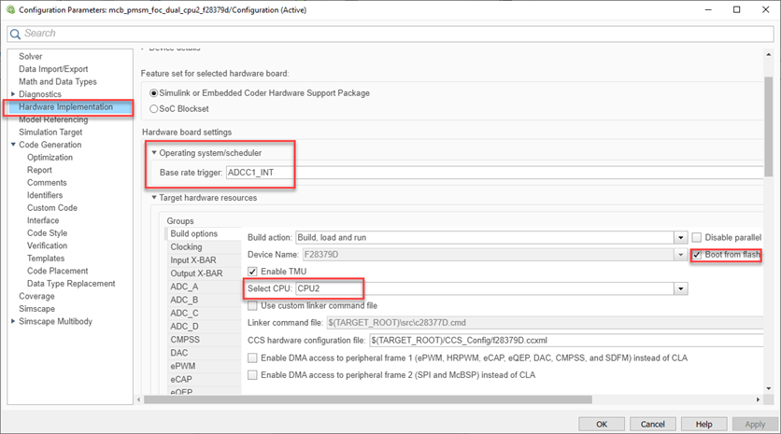This screenshot has height=434, width=781.
Task: Open Interface settings
Action: tap(43, 220)
